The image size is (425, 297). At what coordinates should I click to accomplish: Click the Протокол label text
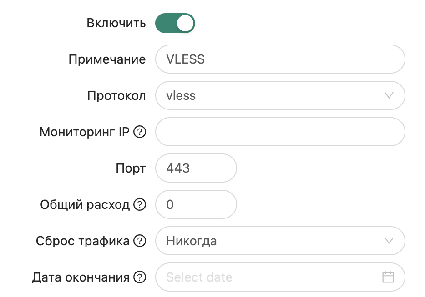tap(116, 95)
